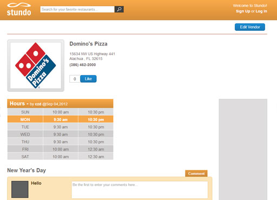Screen dimensions: 277x200
Task: Click the gray user avatar beside Hello
Action: [20, 189]
